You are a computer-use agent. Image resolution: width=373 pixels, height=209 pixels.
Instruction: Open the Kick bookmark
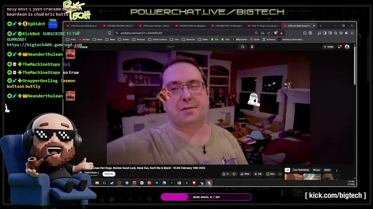coord(214,39)
